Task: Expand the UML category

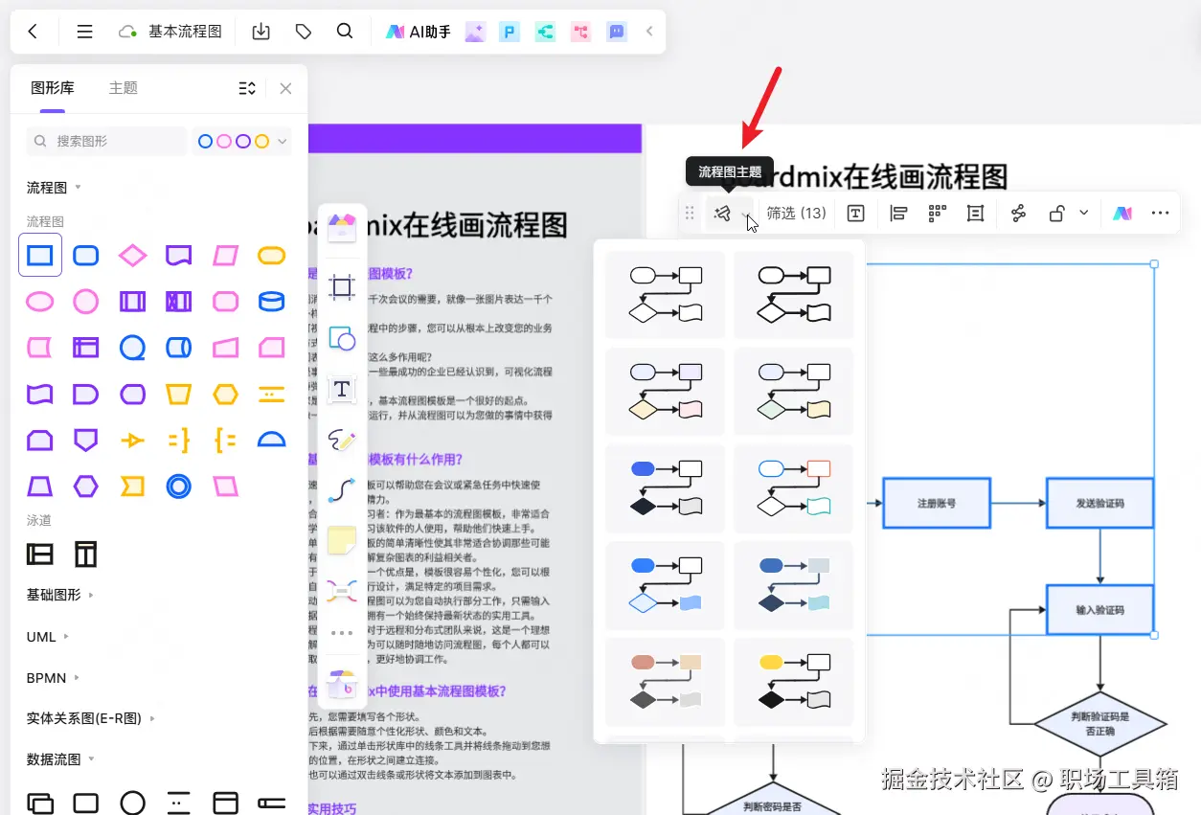Action: point(48,637)
